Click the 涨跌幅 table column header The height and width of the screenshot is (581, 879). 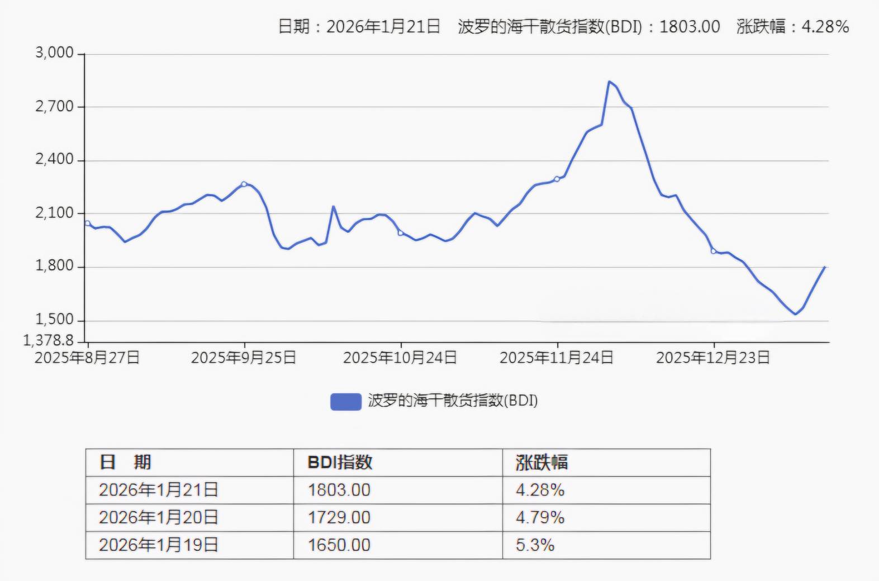pyautogui.click(x=541, y=463)
